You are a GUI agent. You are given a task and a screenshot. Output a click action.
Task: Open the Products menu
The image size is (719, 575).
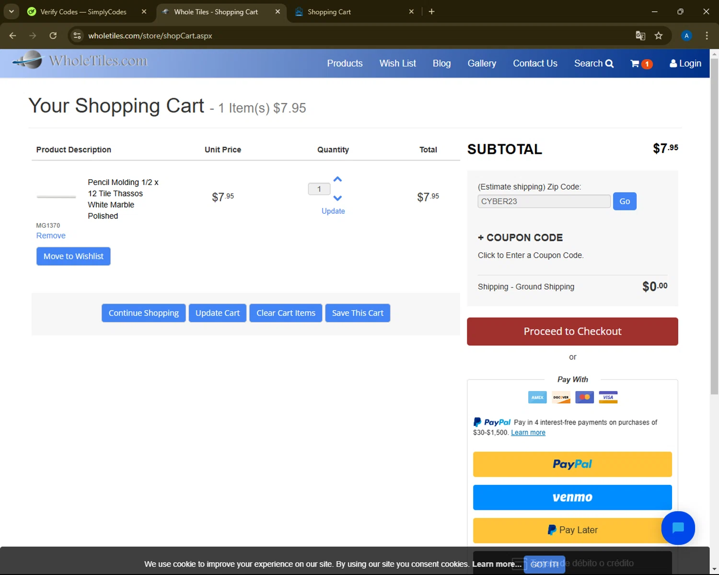(345, 63)
